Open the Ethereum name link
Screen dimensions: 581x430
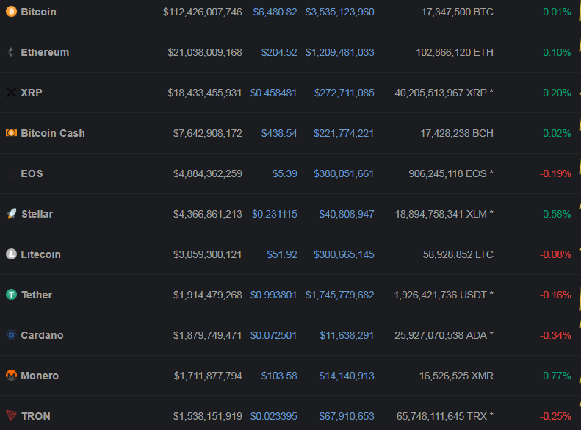click(x=45, y=52)
